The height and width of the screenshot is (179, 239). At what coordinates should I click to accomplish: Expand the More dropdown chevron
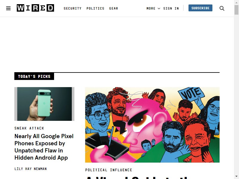pos(159,9)
